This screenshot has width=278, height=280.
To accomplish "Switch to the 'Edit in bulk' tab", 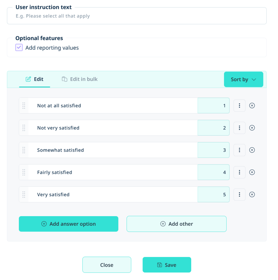I will pyautogui.click(x=80, y=79).
